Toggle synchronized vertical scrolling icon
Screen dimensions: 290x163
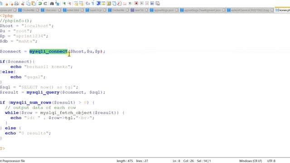pyautogui.click(x=76, y=4)
